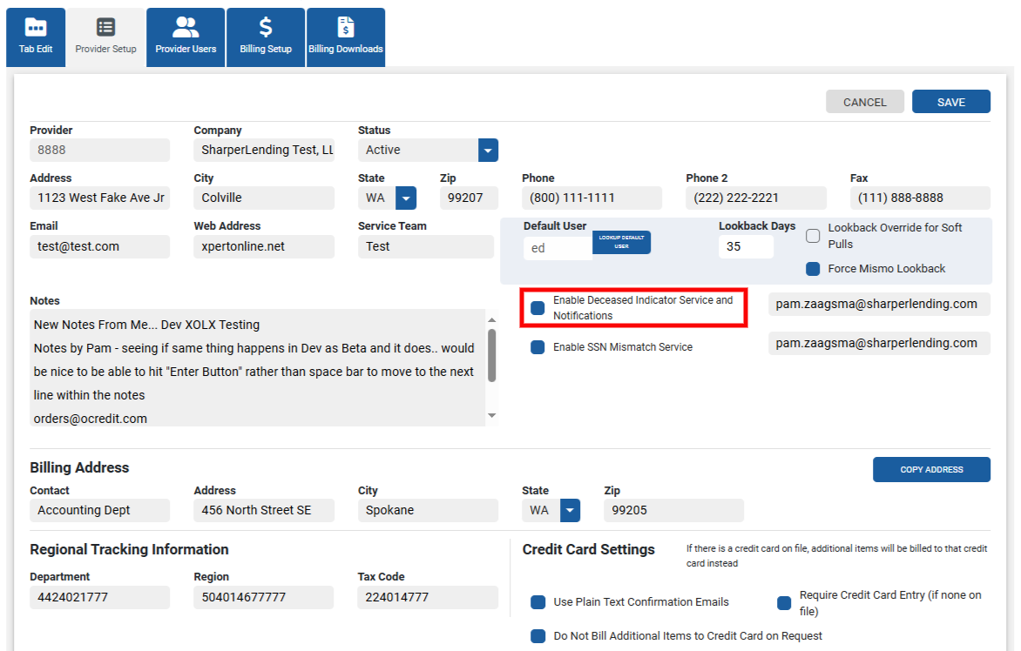
Task: Click Billing Address field 456 North Street SE
Action: coord(264,511)
